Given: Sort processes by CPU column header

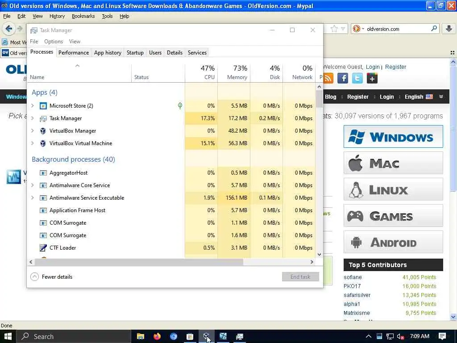Looking at the screenshot, I should point(201,72).
